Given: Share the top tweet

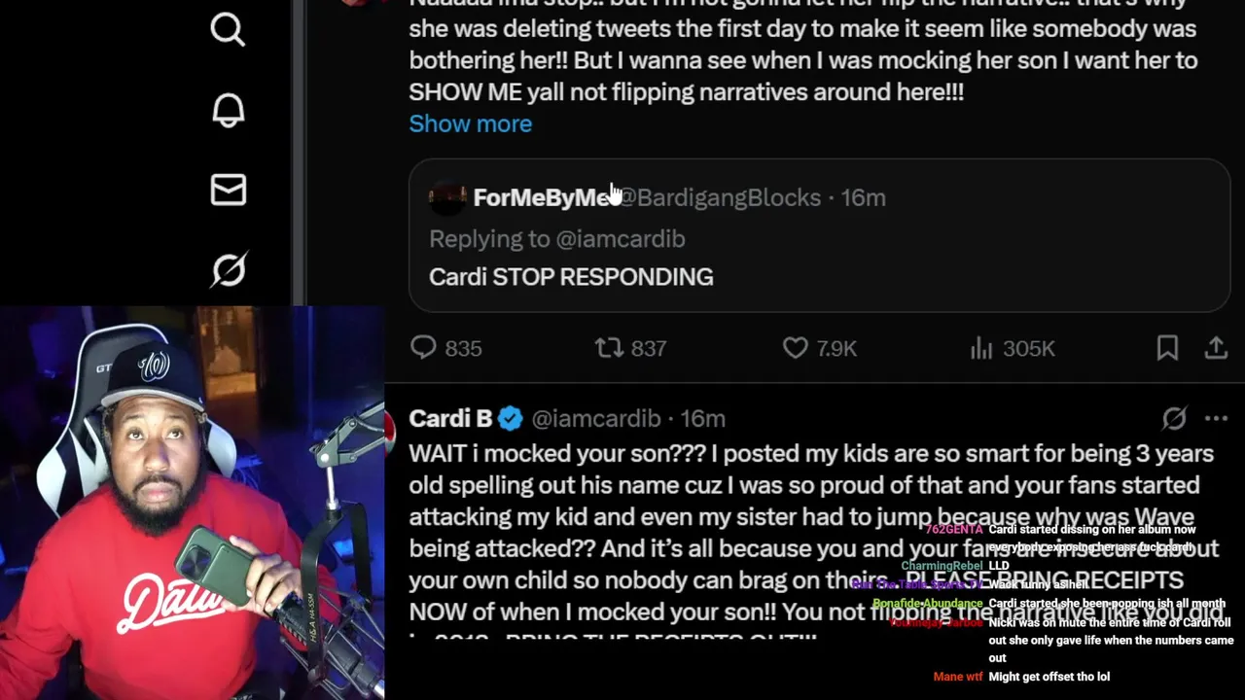Looking at the screenshot, I should pyautogui.click(x=1216, y=348).
